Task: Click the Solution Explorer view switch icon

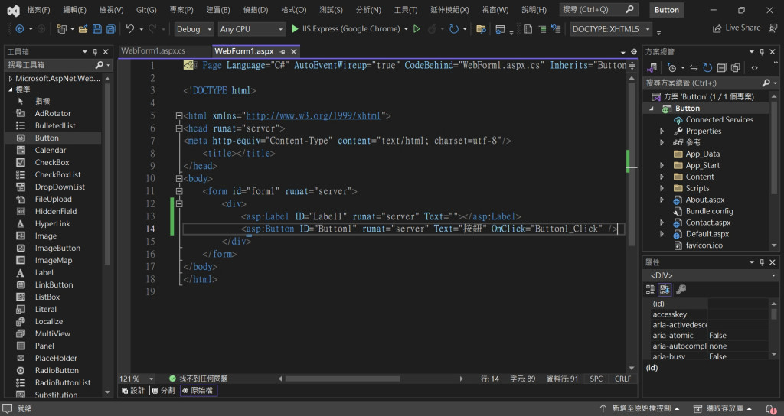Action: coord(652,67)
